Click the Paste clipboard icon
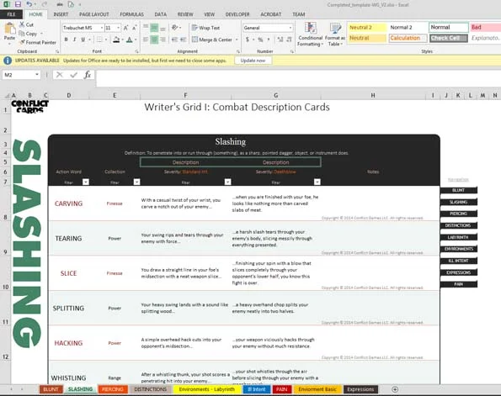This screenshot has width=501, height=396. click(x=9, y=29)
